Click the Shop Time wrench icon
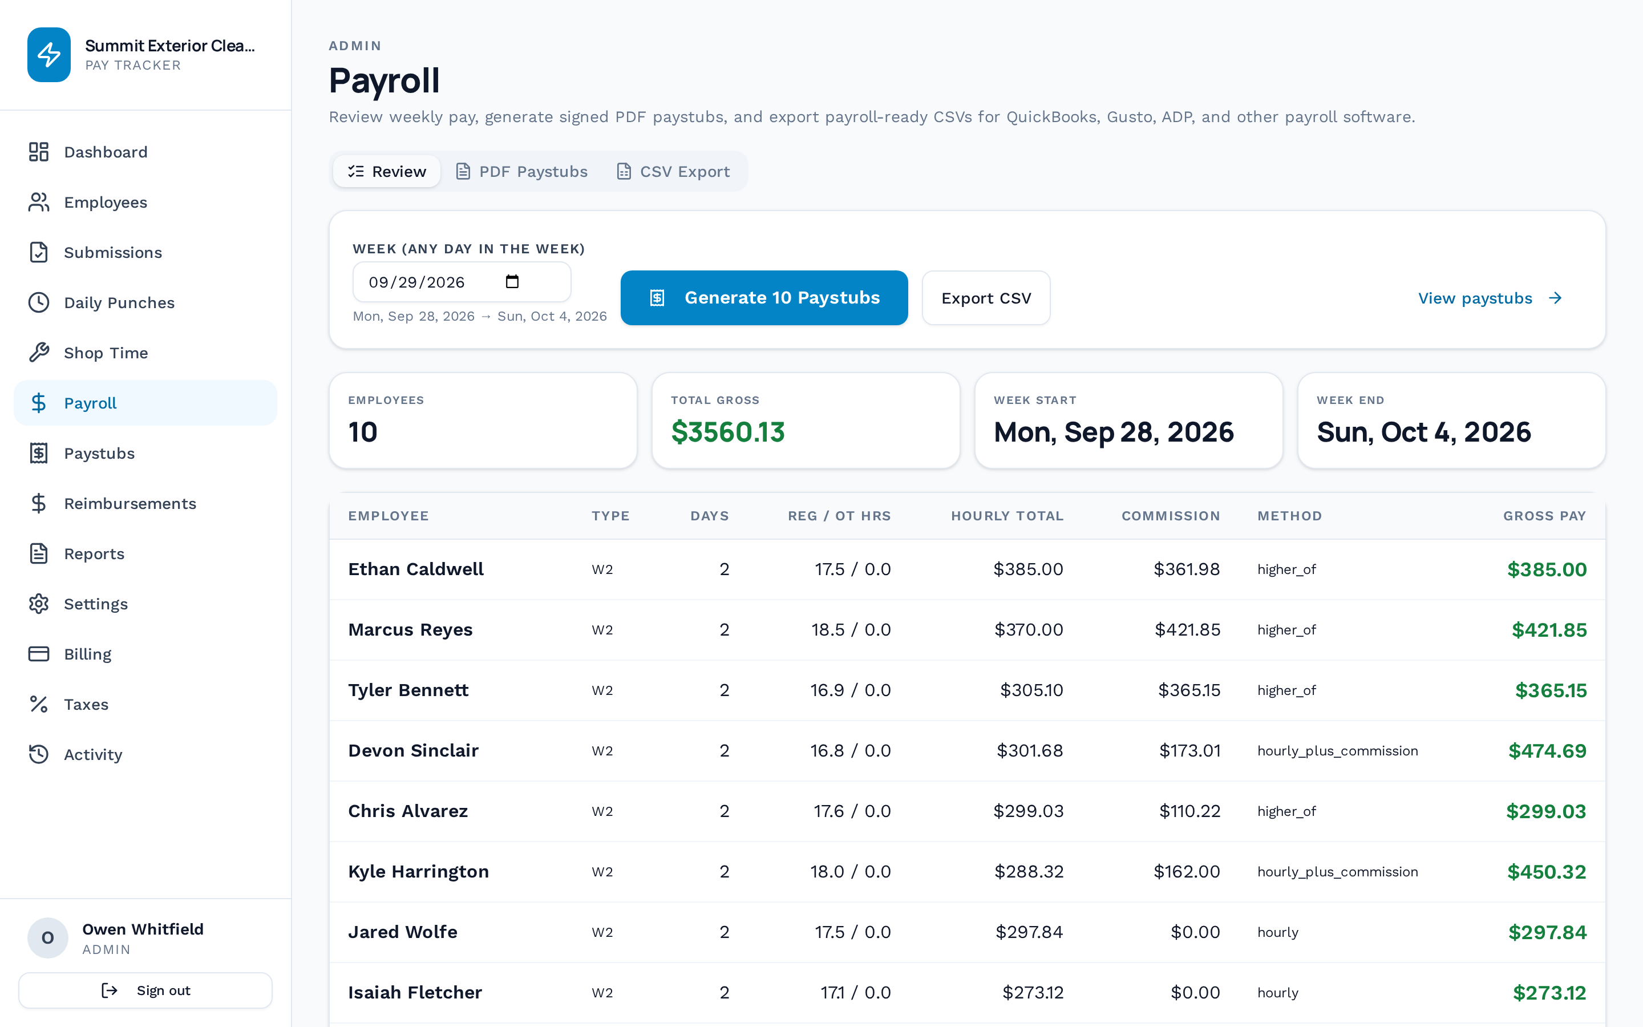This screenshot has height=1027, width=1643. coord(39,353)
